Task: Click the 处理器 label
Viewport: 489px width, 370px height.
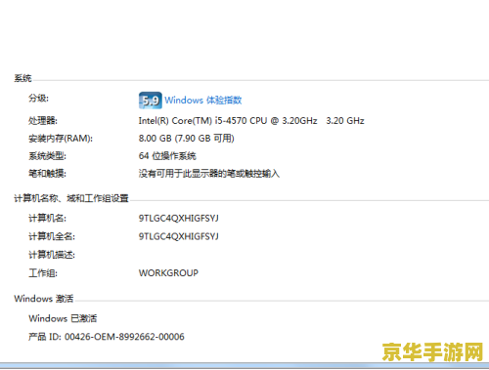Action: point(43,121)
